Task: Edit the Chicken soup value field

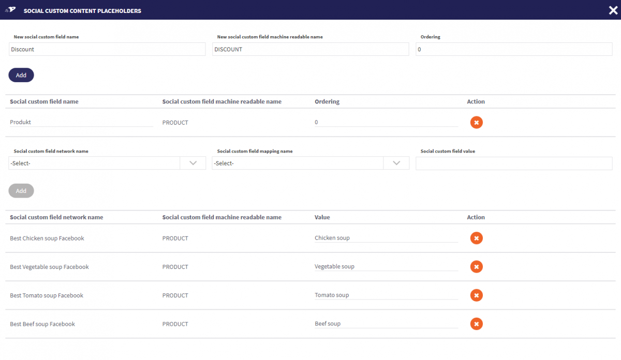Action: 386,238
